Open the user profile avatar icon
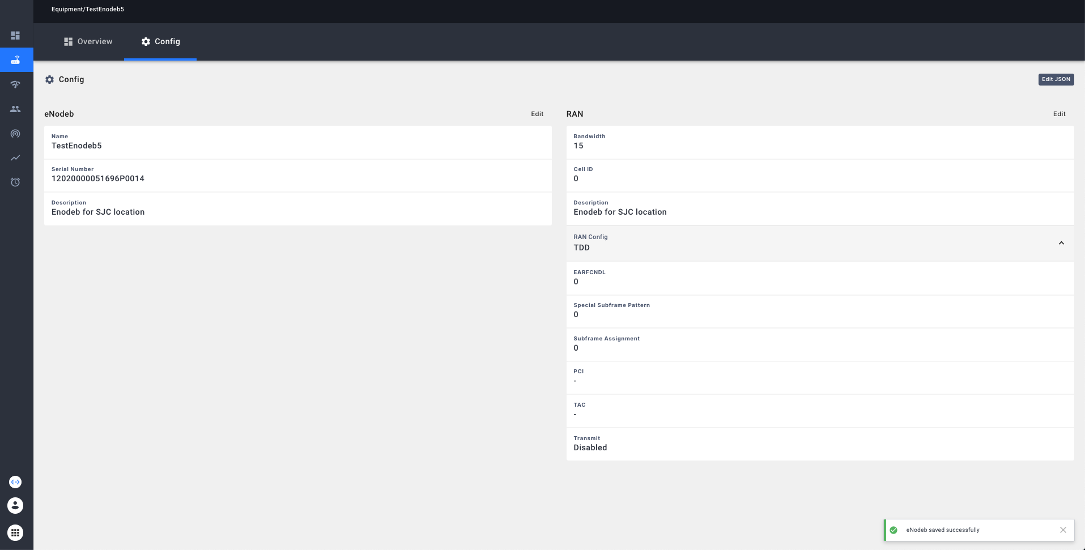 pyautogui.click(x=15, y=505)
